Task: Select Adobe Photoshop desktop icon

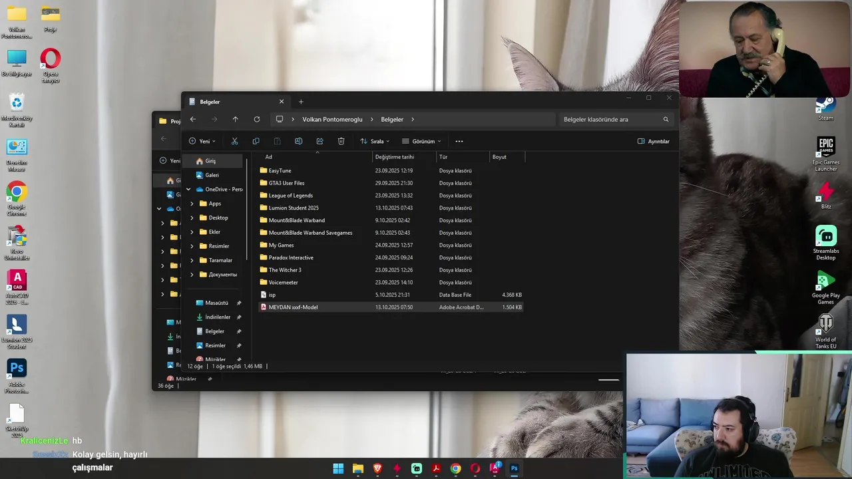Action: point(17,377)
